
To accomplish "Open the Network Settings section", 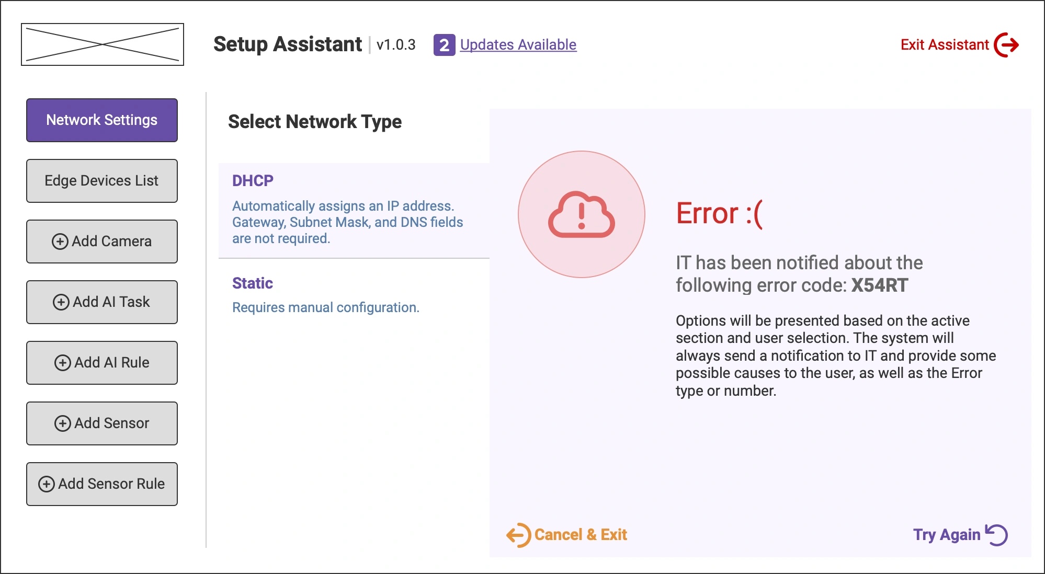I will [101, 120].
